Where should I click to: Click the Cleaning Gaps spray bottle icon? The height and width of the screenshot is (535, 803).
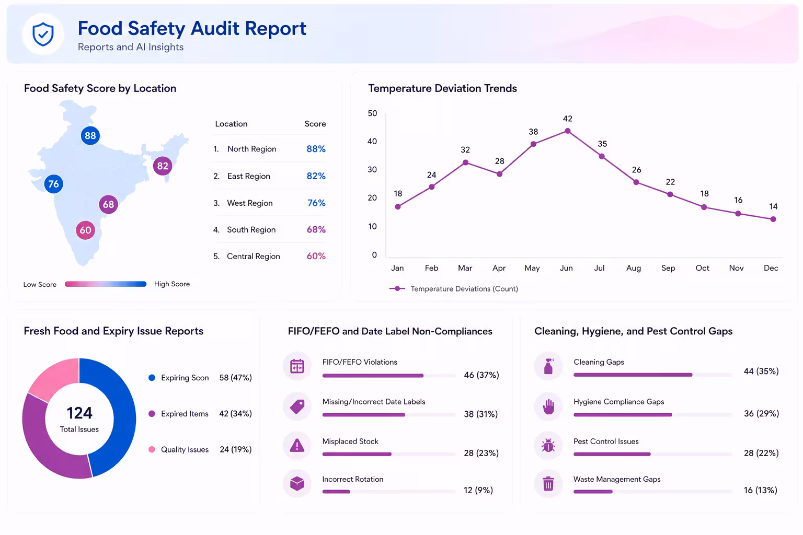coord(548,366)
